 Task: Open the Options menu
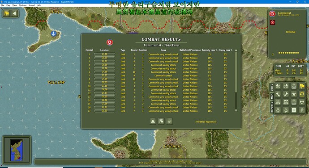tap(23, 5)
